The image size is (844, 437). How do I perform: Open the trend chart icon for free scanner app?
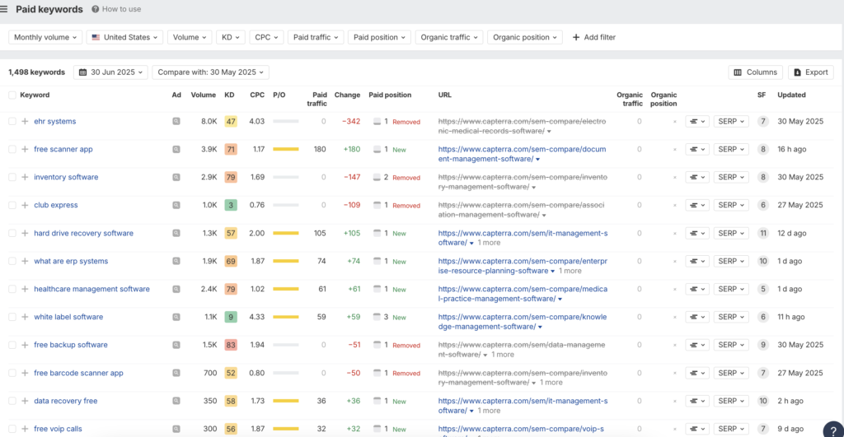(x=697, y=150)
